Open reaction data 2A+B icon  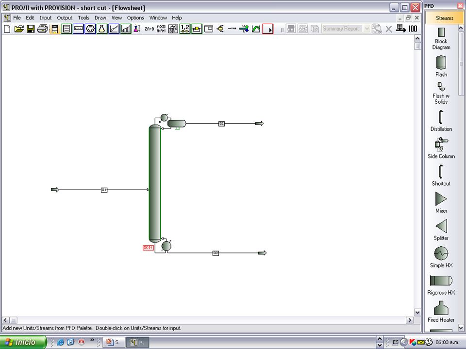149,29
